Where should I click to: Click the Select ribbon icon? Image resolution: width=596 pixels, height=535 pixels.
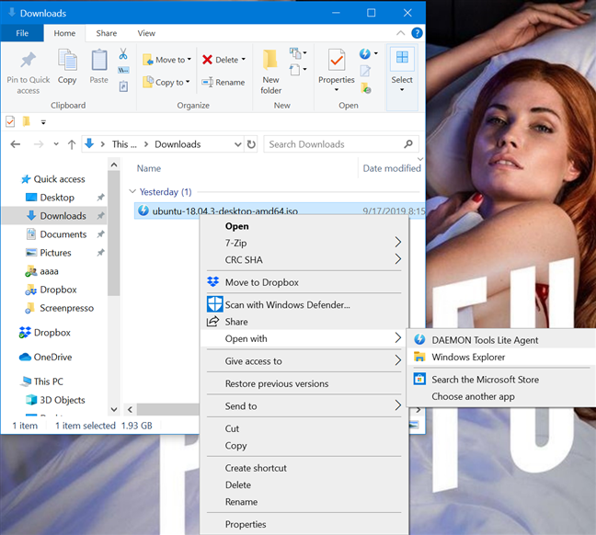402,58
